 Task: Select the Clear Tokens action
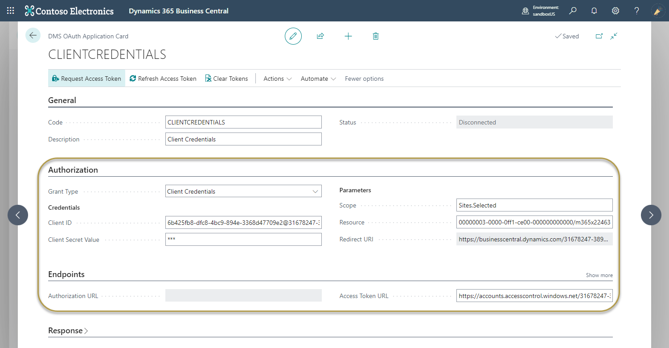point(226,78)
